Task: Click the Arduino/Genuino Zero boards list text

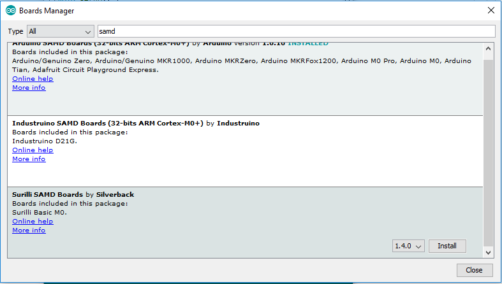Action: (242, 60)
